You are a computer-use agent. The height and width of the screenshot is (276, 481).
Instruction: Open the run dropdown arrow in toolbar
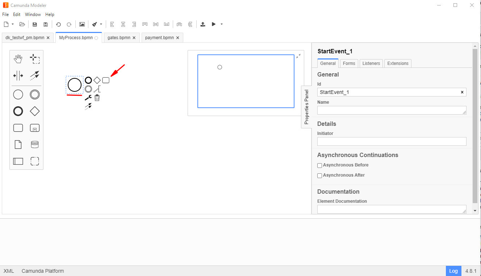[x=222, y=24]
